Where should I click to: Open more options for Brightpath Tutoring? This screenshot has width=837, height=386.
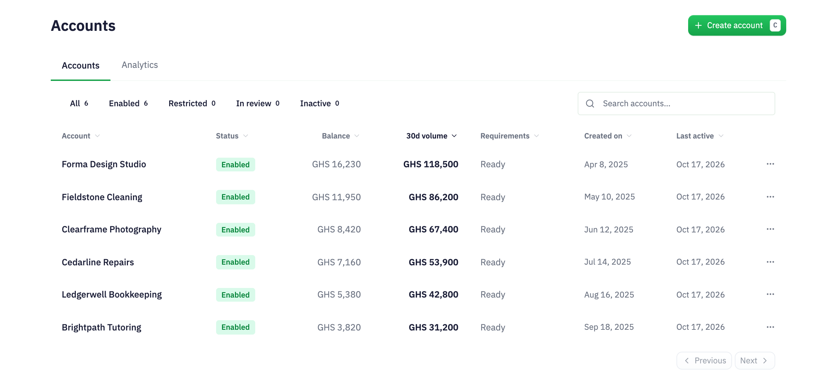[x=770, y=327]
